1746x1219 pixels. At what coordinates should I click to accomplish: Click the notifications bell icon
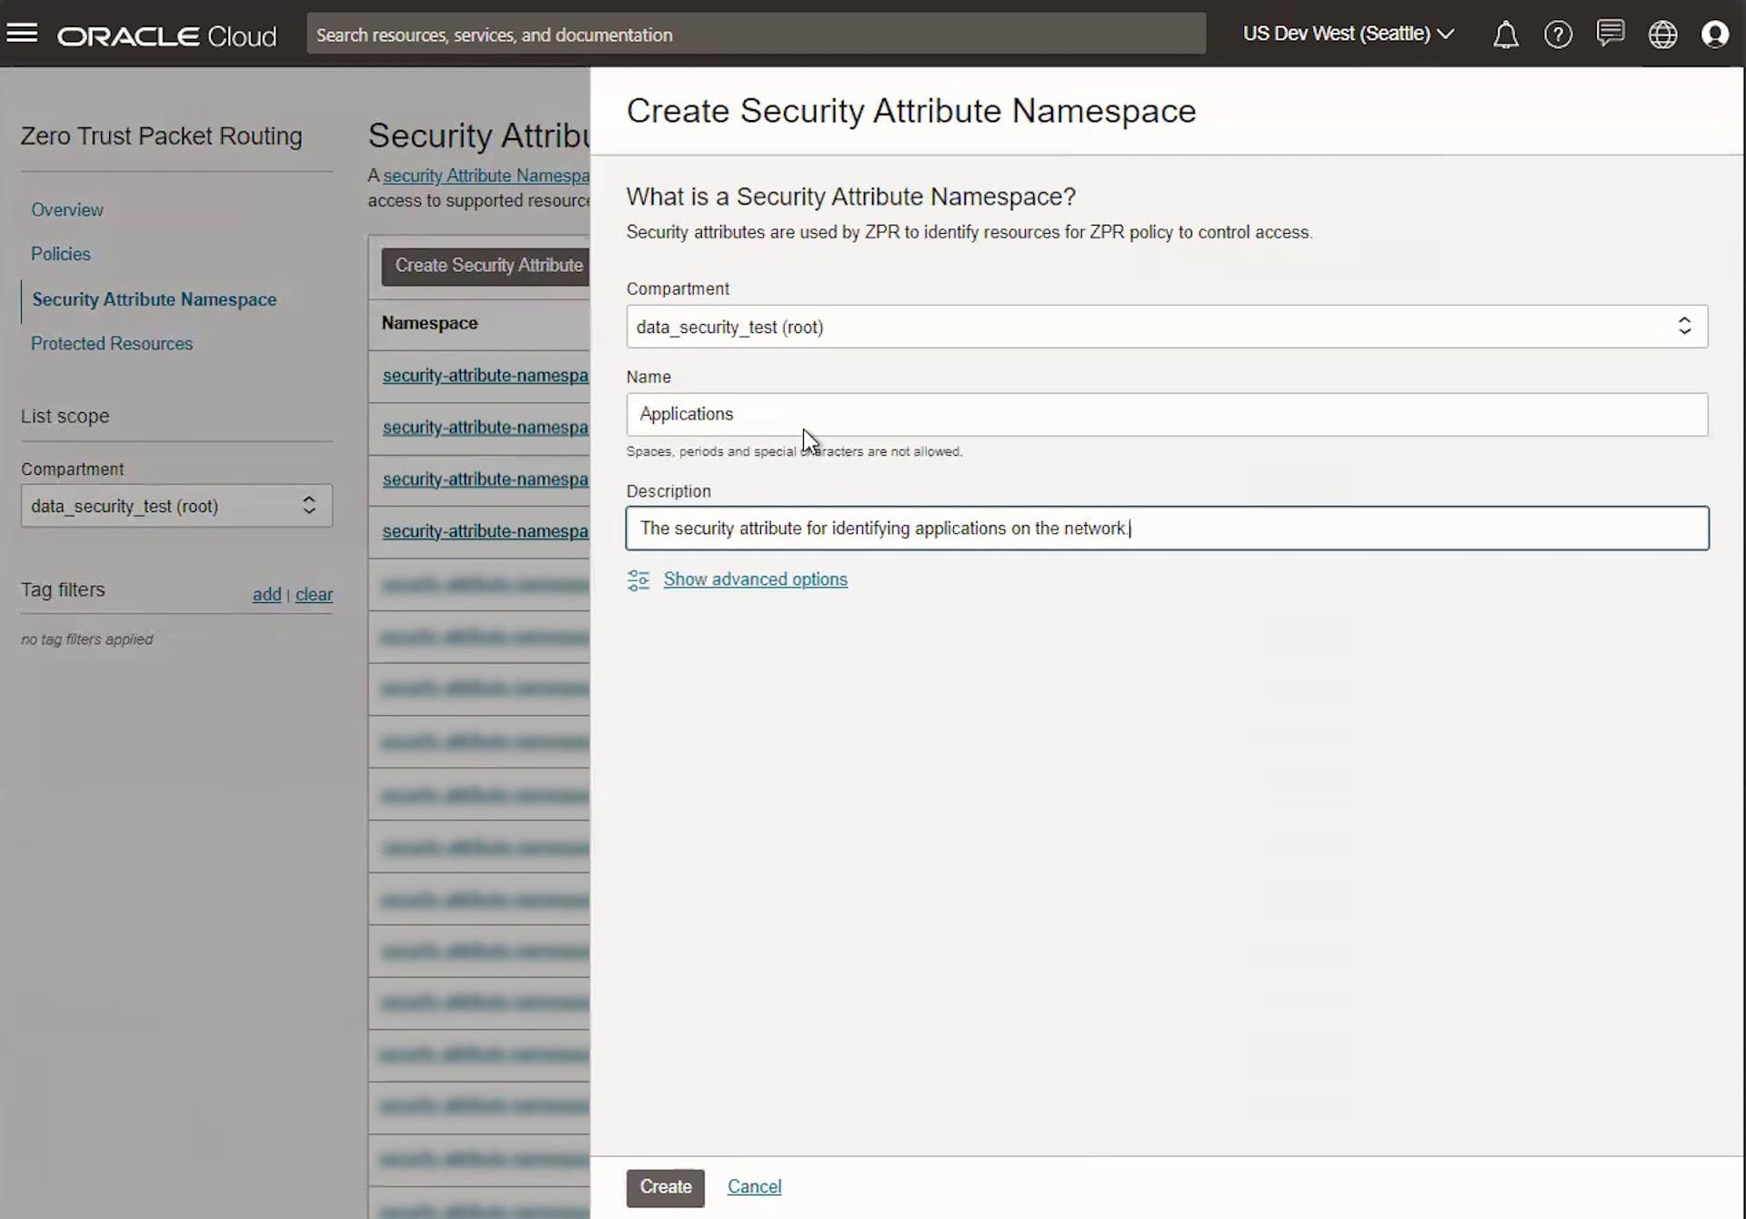[1505, 34]
